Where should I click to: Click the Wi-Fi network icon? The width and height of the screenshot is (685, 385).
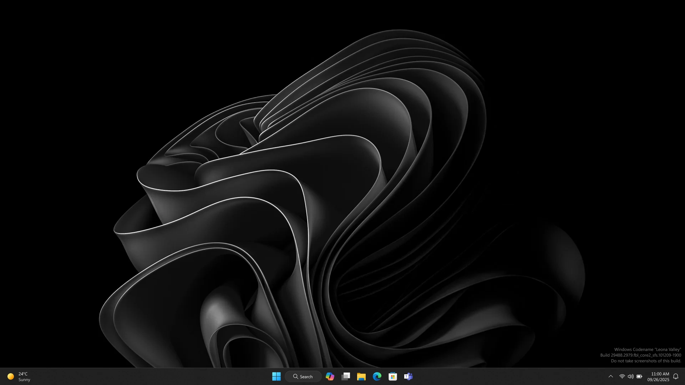(622, 376)
